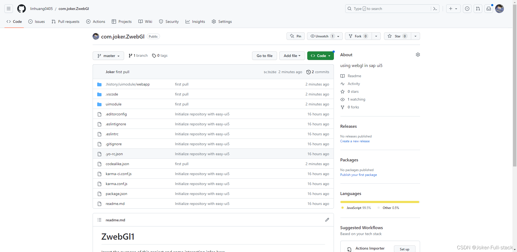517x252 pixels.
Task: Switch to the Issues tab
Action: pos(37,22)
